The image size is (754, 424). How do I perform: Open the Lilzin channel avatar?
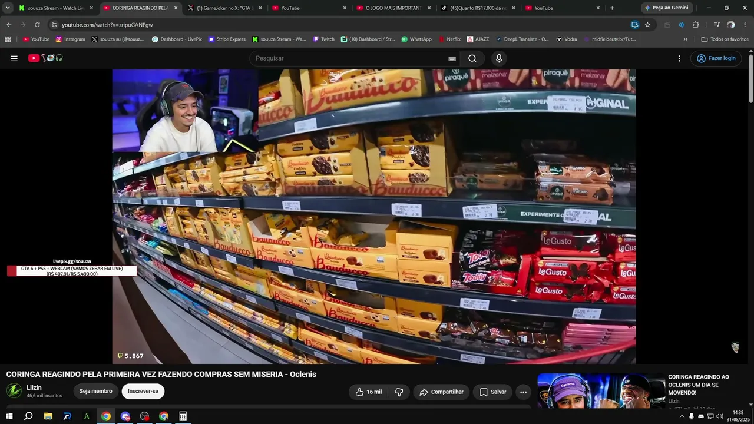(x=14, y=391)
